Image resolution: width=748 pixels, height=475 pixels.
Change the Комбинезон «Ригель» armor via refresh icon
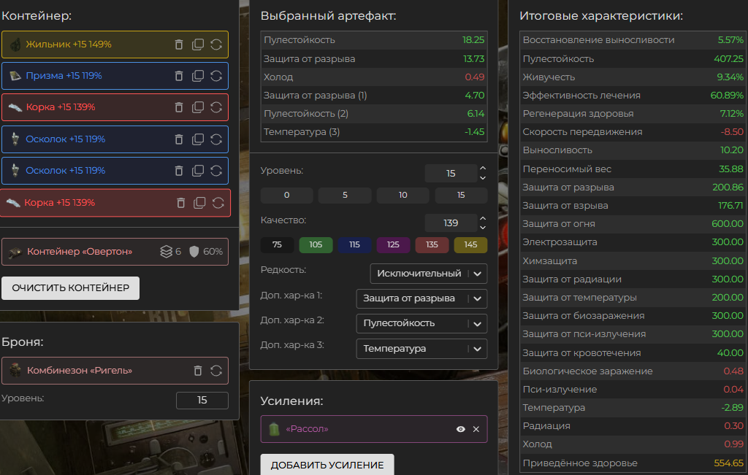pyautogui.click(x=216, y=371)
